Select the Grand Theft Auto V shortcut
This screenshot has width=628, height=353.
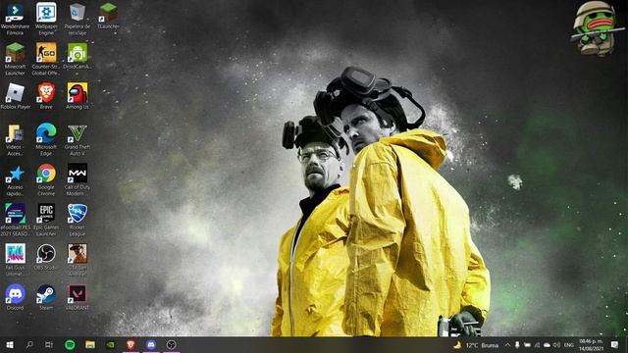click(x=78, y=139)
